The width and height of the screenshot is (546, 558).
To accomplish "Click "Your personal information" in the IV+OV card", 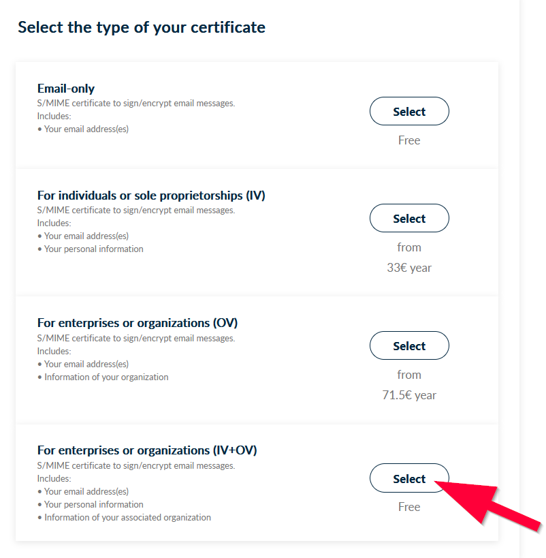I will 94,505.
